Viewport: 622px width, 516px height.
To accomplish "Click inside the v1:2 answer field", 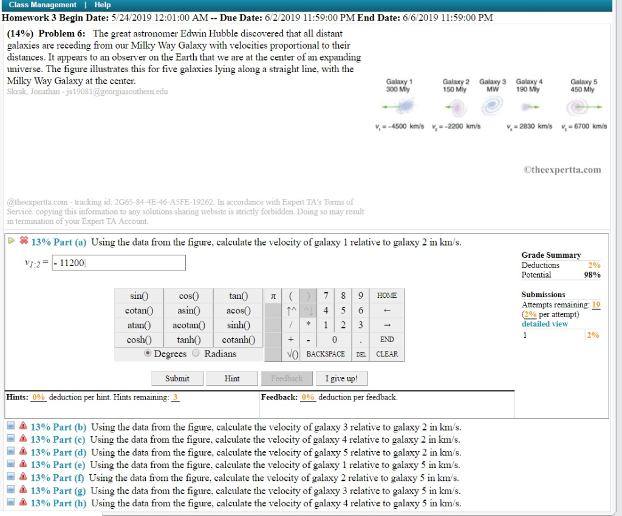I will (x=118, y=262).
